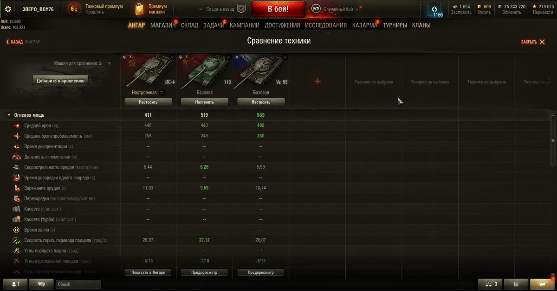This screenshot has width=557, height=291.
Task: Remove the ИС-4 tank from comparison
Action: click(172, 57)
